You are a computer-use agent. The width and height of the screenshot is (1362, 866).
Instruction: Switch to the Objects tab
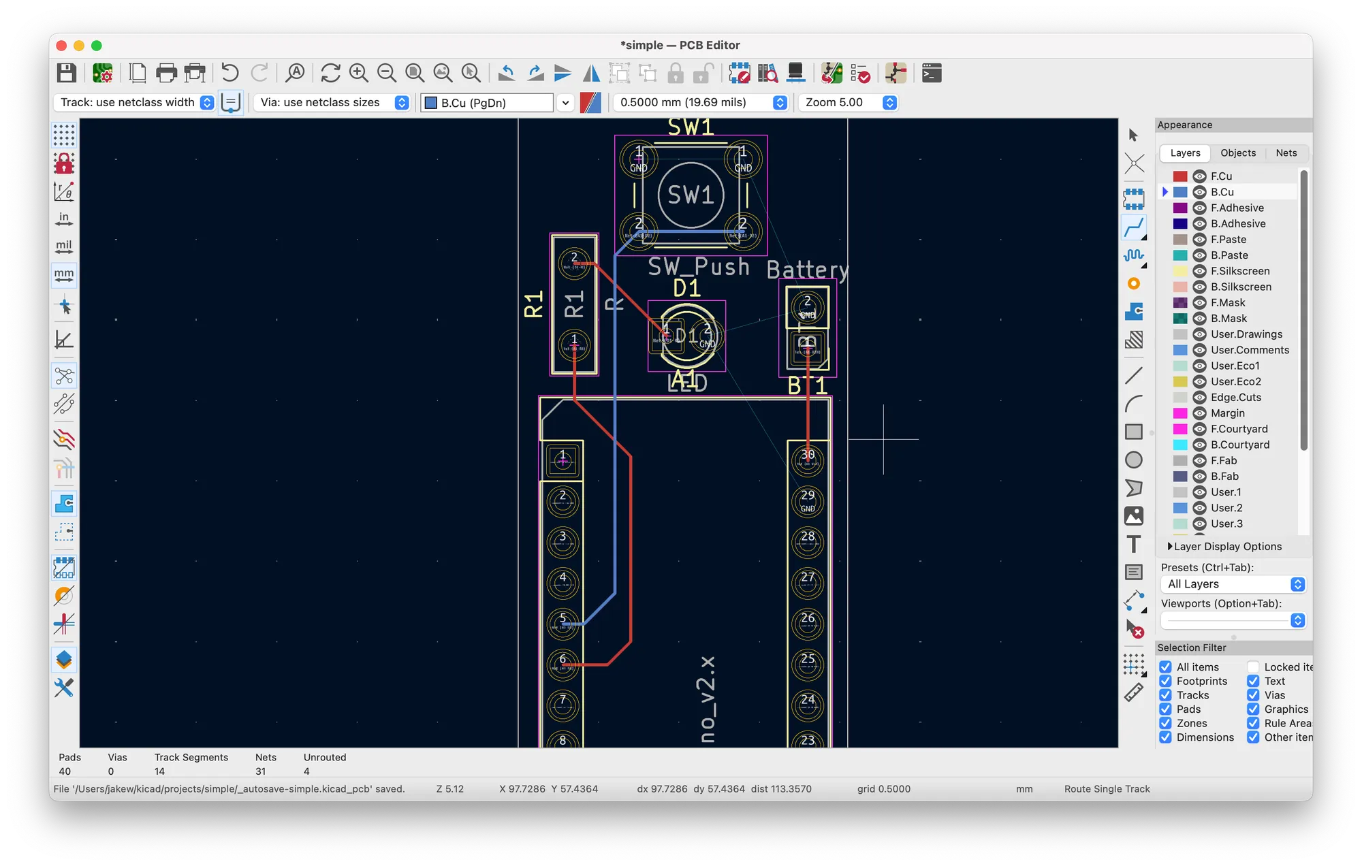1238,153
